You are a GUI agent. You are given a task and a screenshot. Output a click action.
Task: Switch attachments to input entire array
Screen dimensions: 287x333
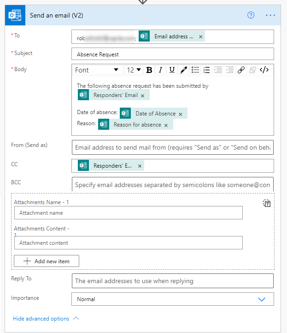coord(267,203)
